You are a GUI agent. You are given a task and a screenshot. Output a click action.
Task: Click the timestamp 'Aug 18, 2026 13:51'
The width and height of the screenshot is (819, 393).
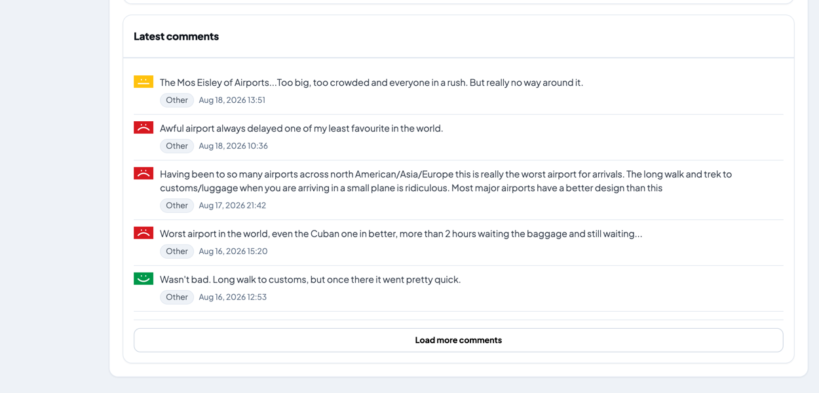coord(232,100)
